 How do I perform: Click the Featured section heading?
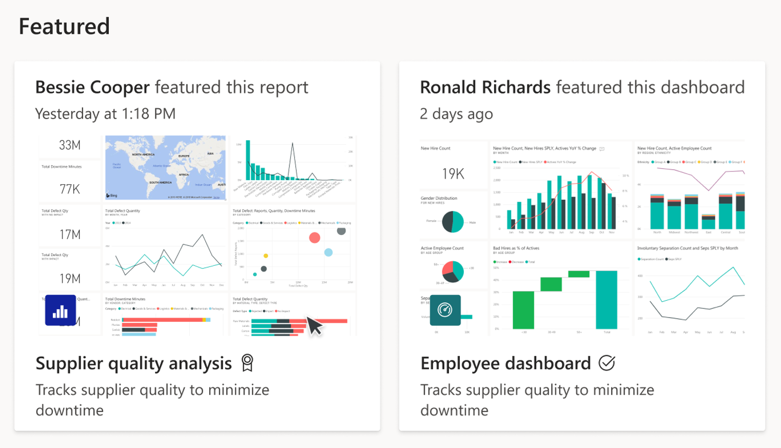tap(64, 26)
